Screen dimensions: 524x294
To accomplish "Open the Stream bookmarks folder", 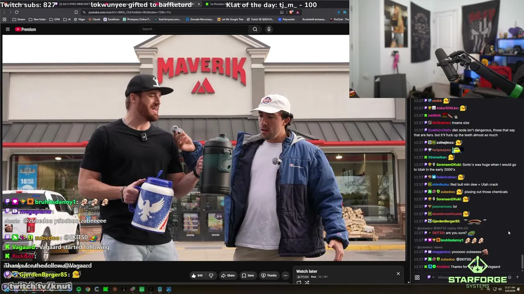I will pos(19,19).
